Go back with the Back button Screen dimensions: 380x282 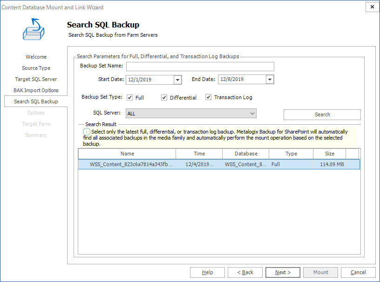coord(245,272)
